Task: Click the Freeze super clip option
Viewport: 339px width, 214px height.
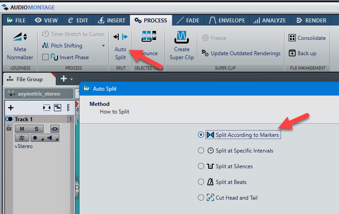Action: pyautogui.click(x=214, y=38)
